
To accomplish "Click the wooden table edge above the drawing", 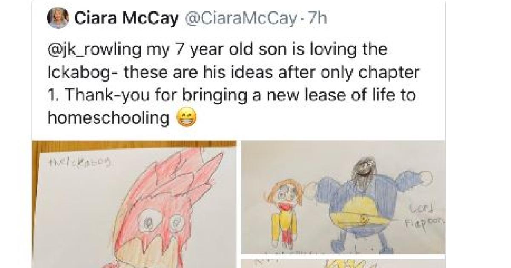I will point(134,145).
